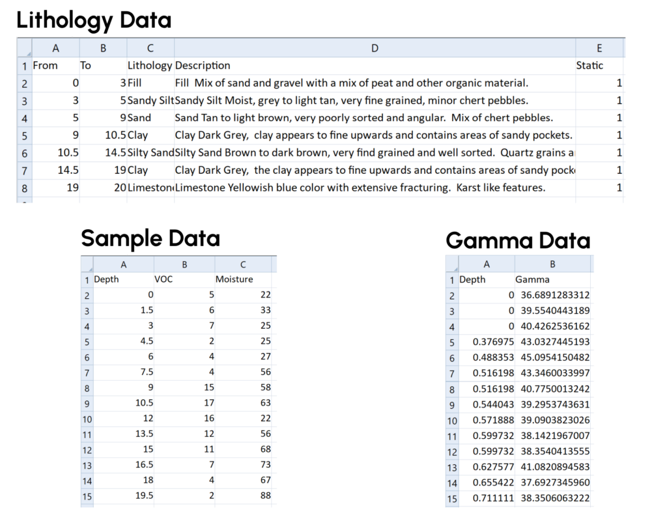This screenshot has height=515, width=667.
Task: Click the select-all corner of the Gamma Data table
Action: coord(453,264)
